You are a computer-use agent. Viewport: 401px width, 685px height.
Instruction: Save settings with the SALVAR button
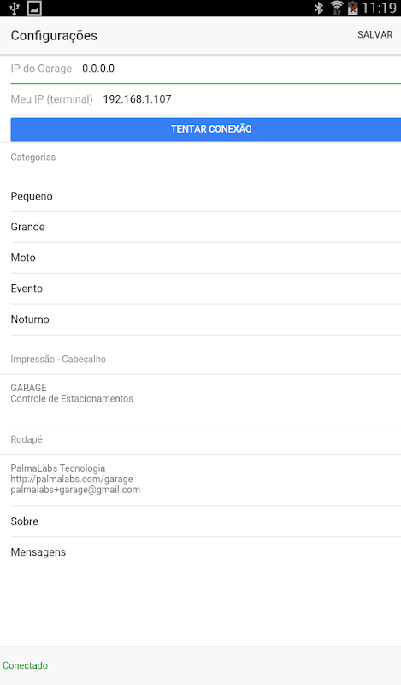coord(374,35)
